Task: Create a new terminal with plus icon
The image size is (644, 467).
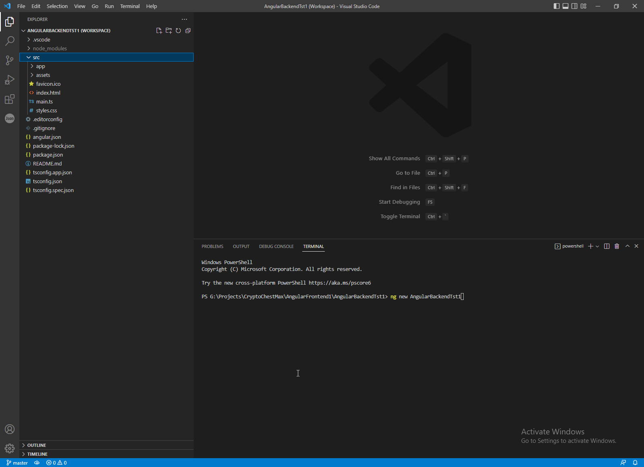Action: click(x=590, y=246)
